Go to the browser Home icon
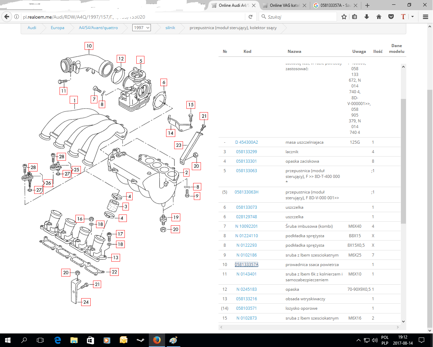This screenshot has width=433, height=347. point(379,17)
